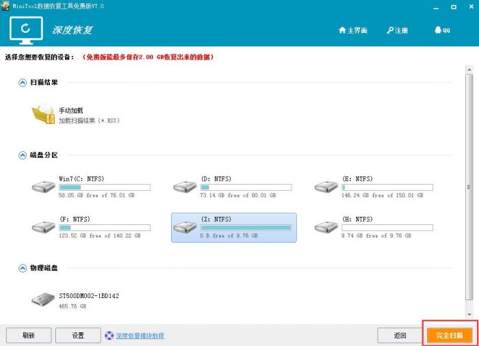
Task: Click ST500DM002-1BD142 disk name
Action: coord(89,296)
